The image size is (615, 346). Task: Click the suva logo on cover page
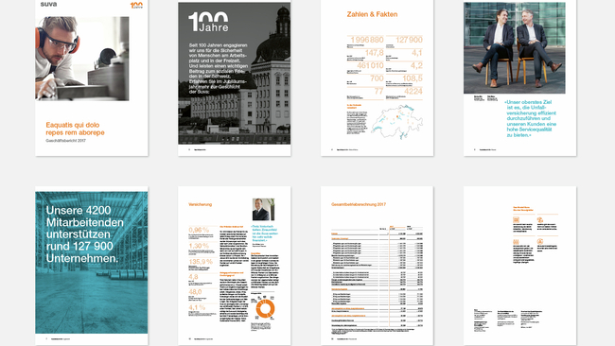48,5
